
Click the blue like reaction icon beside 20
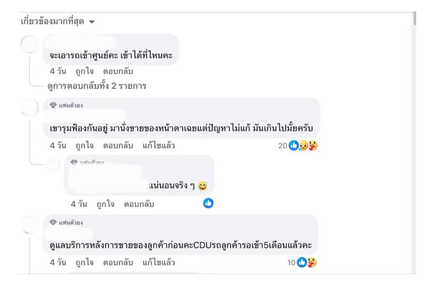pyautogui.click(x=293, y=146)
